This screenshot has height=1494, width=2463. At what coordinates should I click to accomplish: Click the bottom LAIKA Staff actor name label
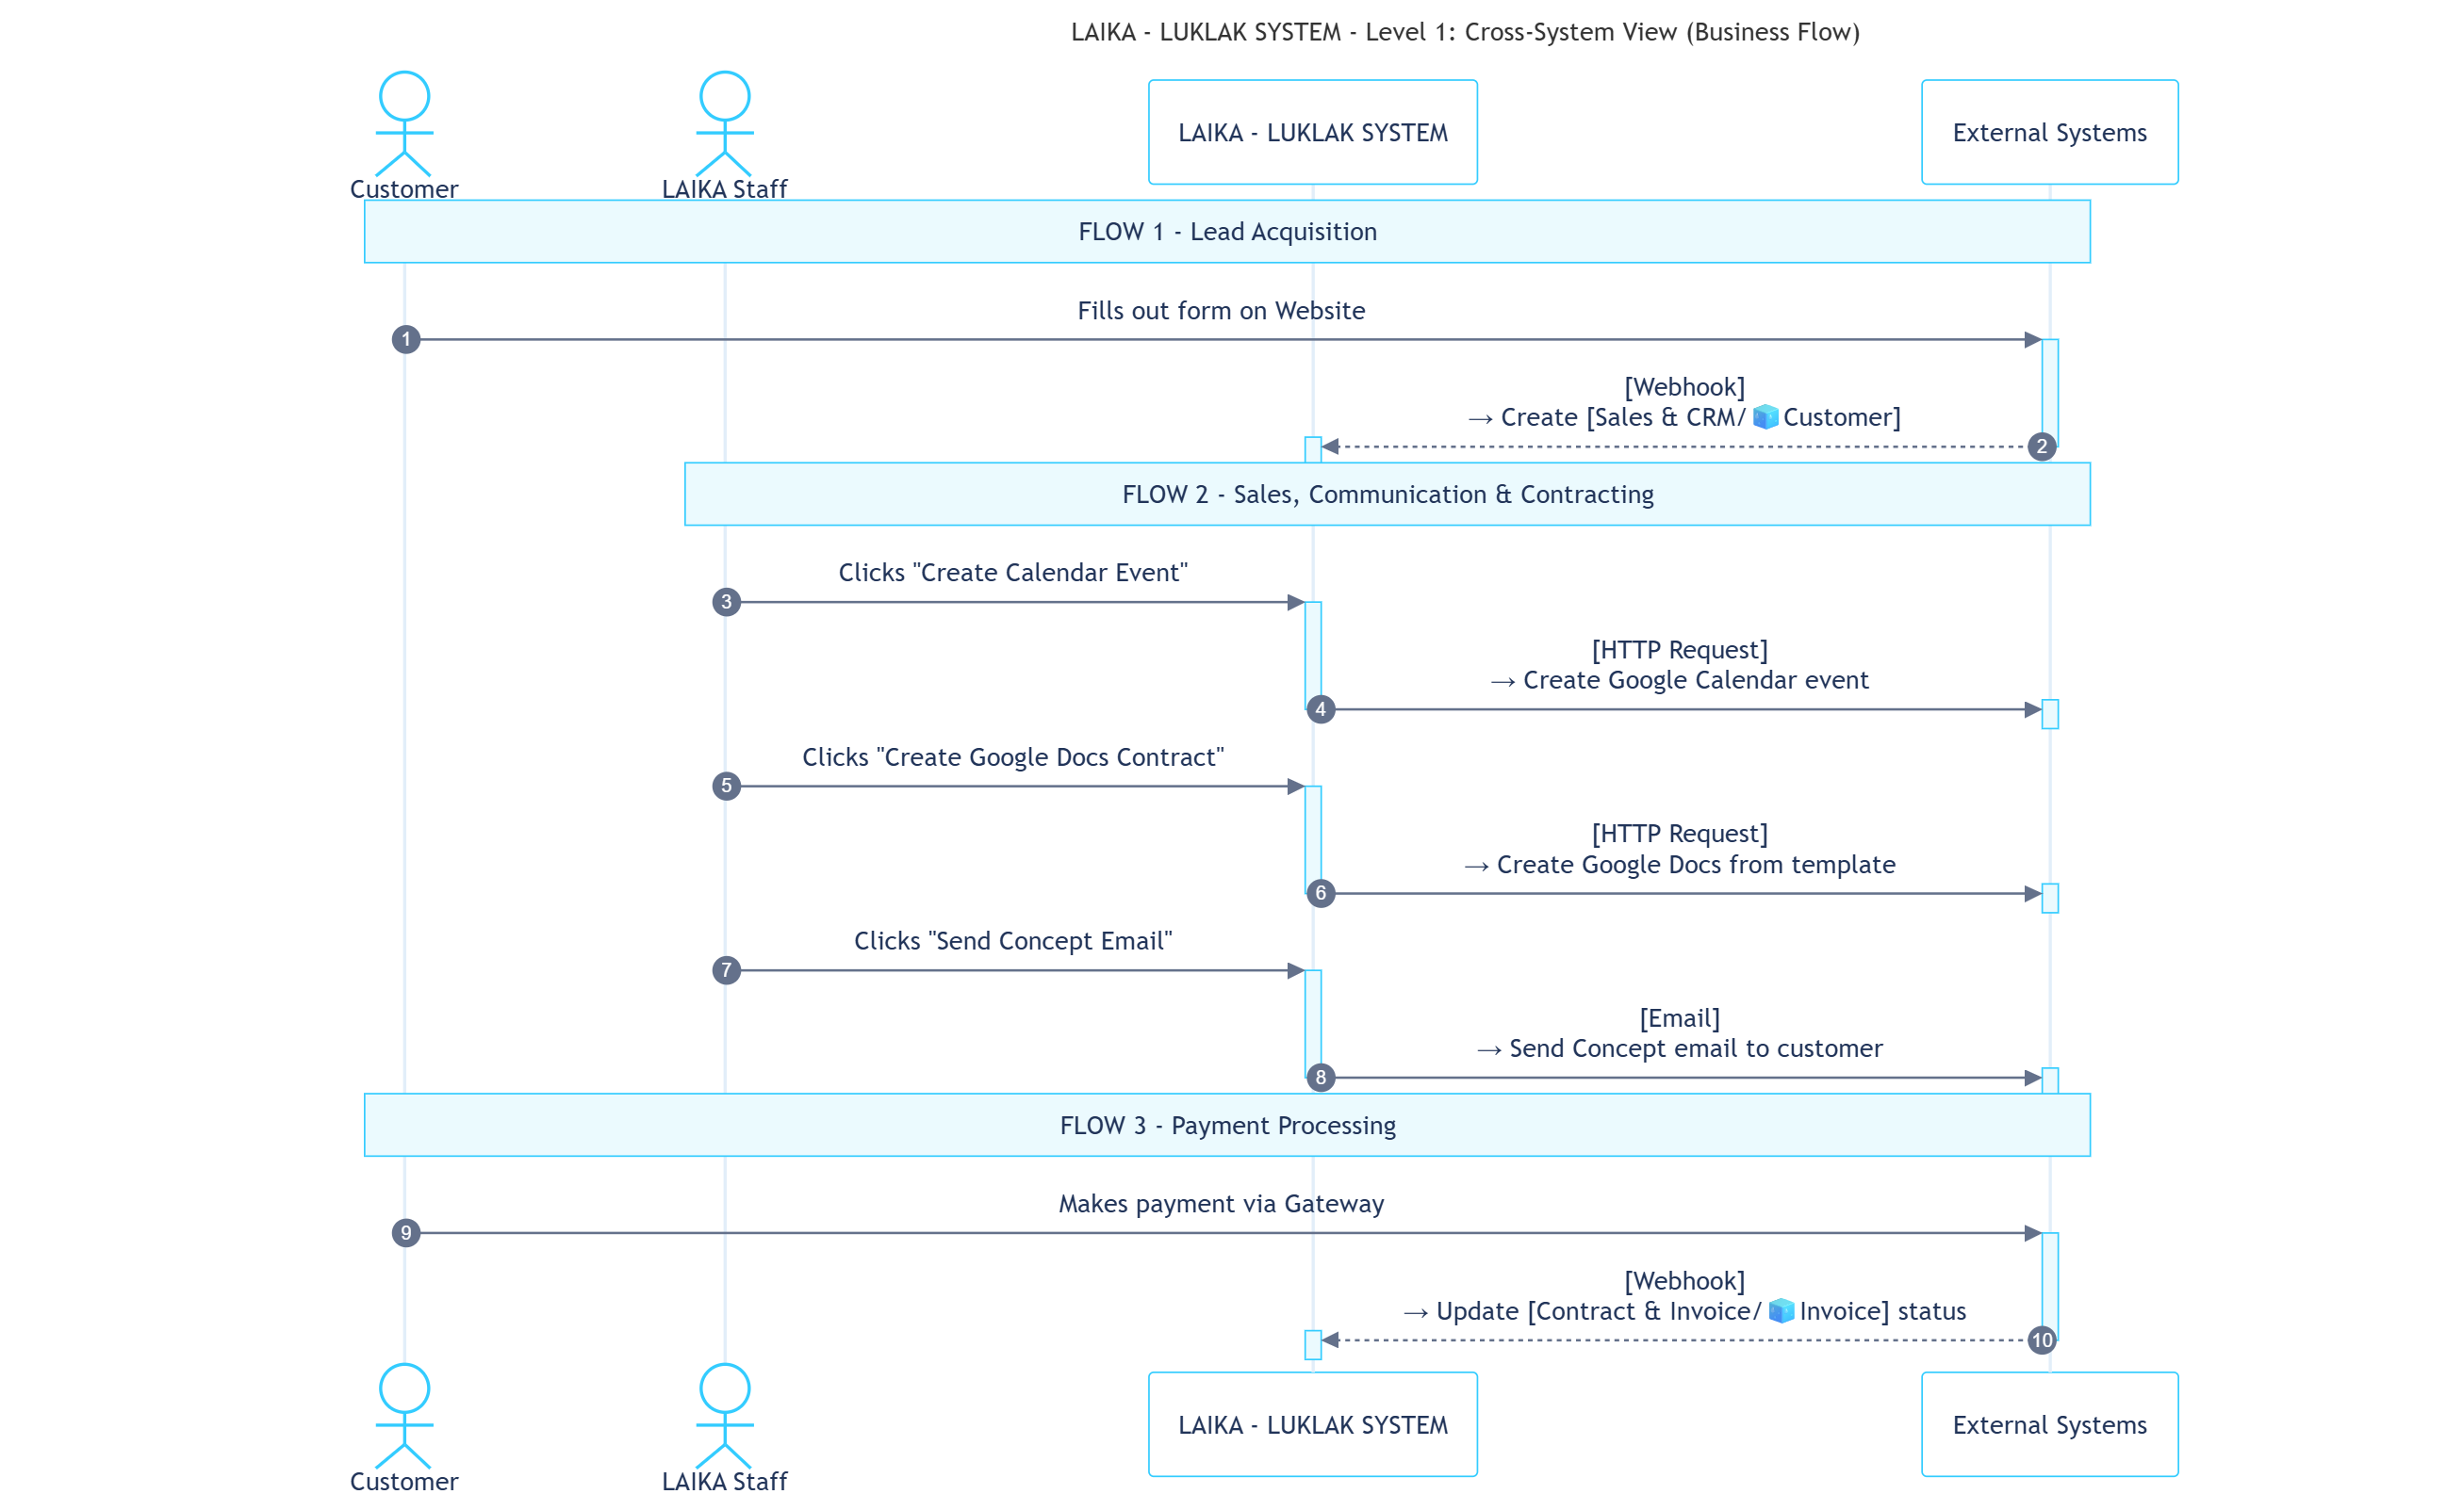(x=725, y=1481)
